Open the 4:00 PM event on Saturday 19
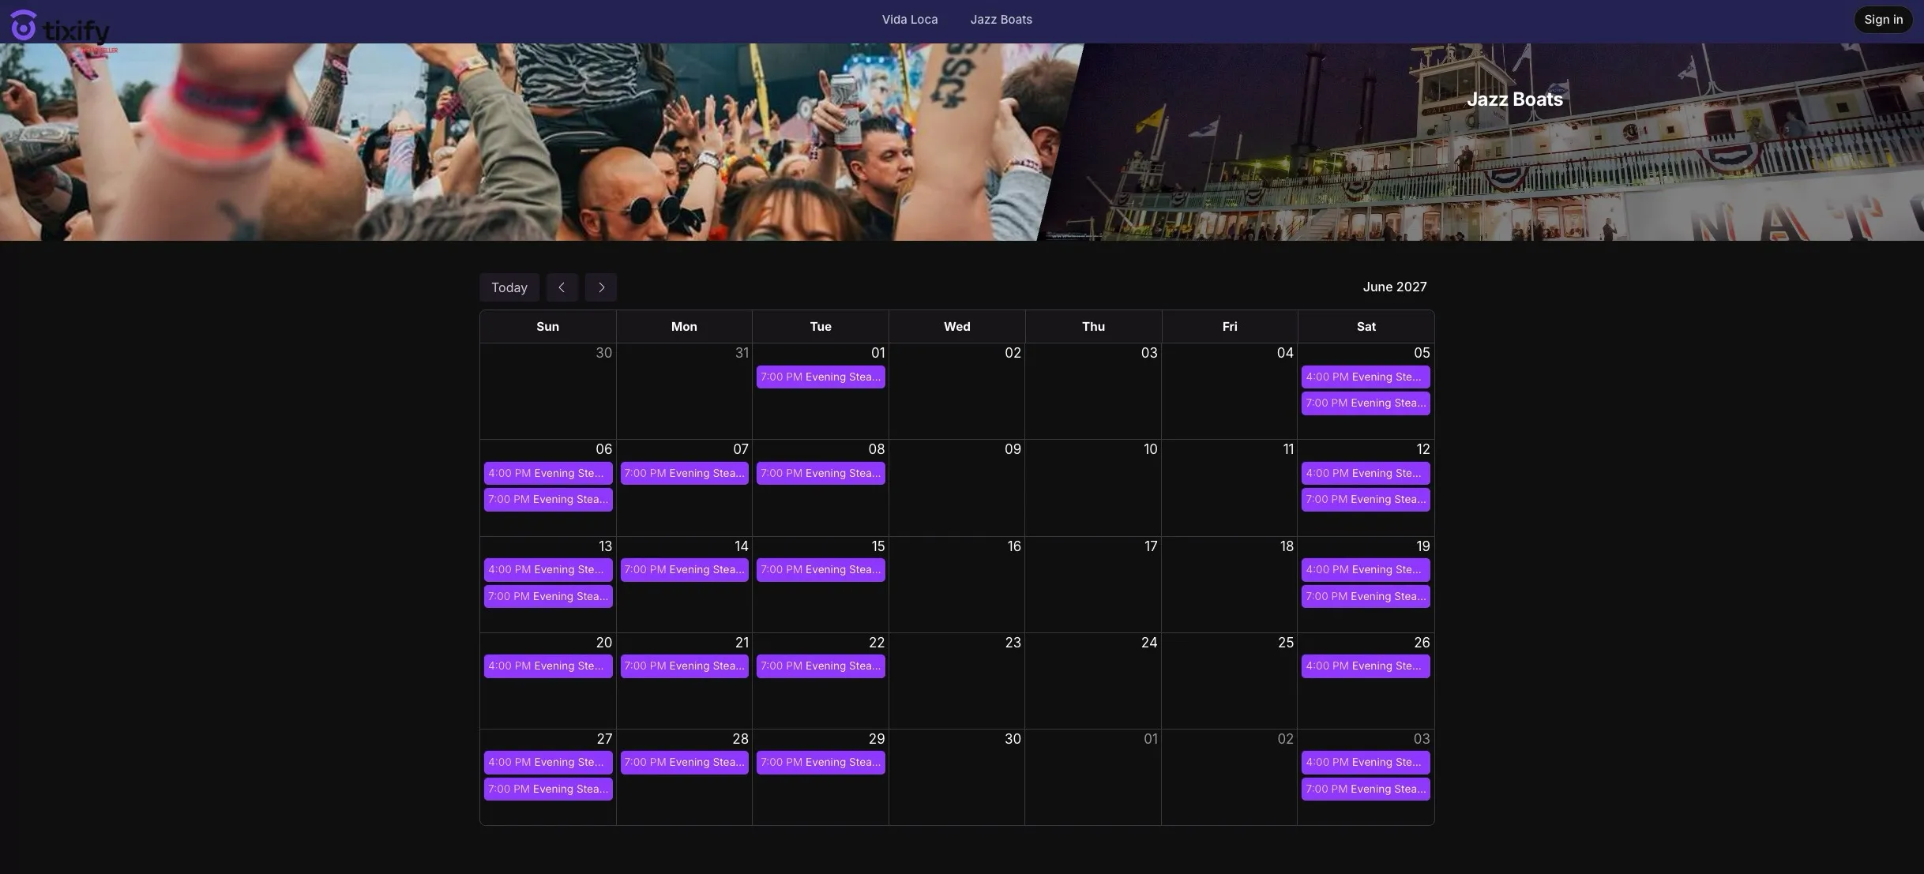Screen dimensions: 1924x874 pyautogui.click(x=1366, y=570)
